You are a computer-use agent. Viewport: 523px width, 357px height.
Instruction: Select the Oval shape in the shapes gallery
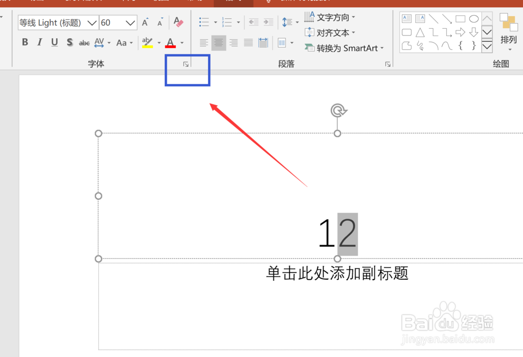(x=474, y=18)
